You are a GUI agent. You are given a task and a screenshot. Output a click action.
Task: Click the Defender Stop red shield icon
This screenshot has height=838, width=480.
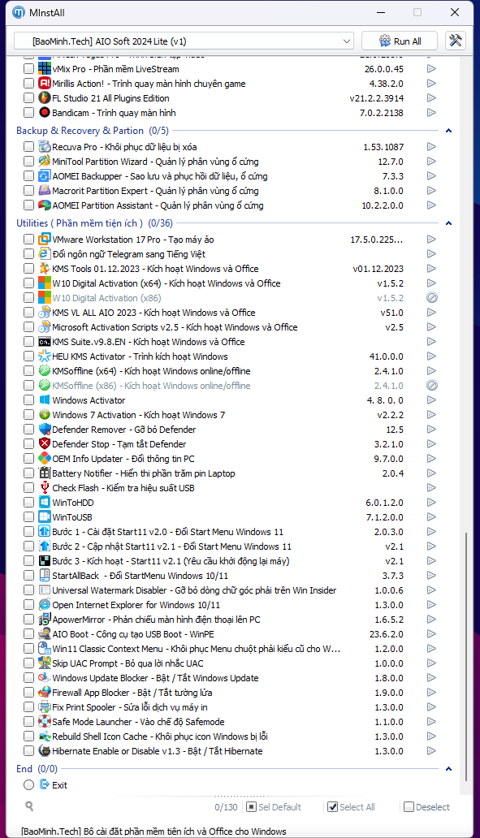pyautogui.click(x=45, y=444)
